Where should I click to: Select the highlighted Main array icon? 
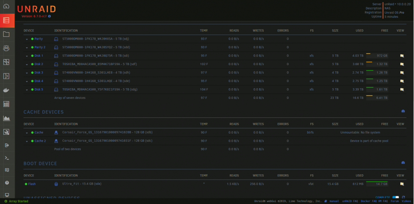click(x=6, y=20)
